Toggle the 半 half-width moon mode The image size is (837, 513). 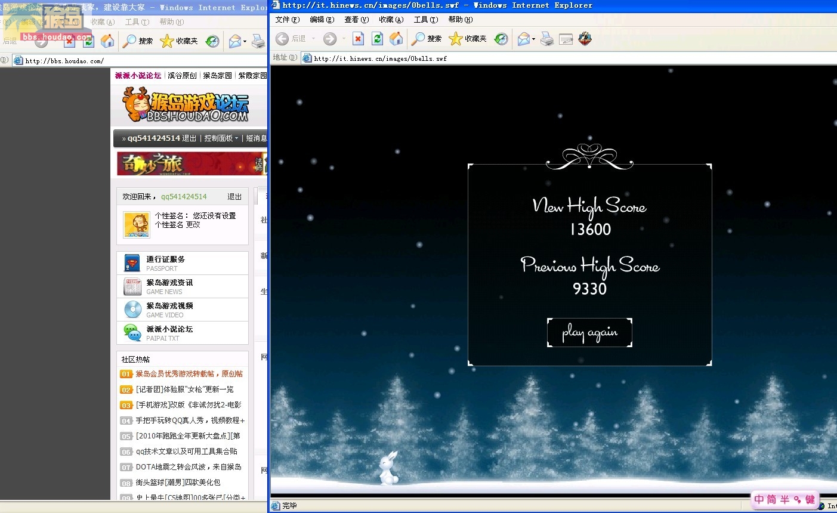[x=785, y=499]
